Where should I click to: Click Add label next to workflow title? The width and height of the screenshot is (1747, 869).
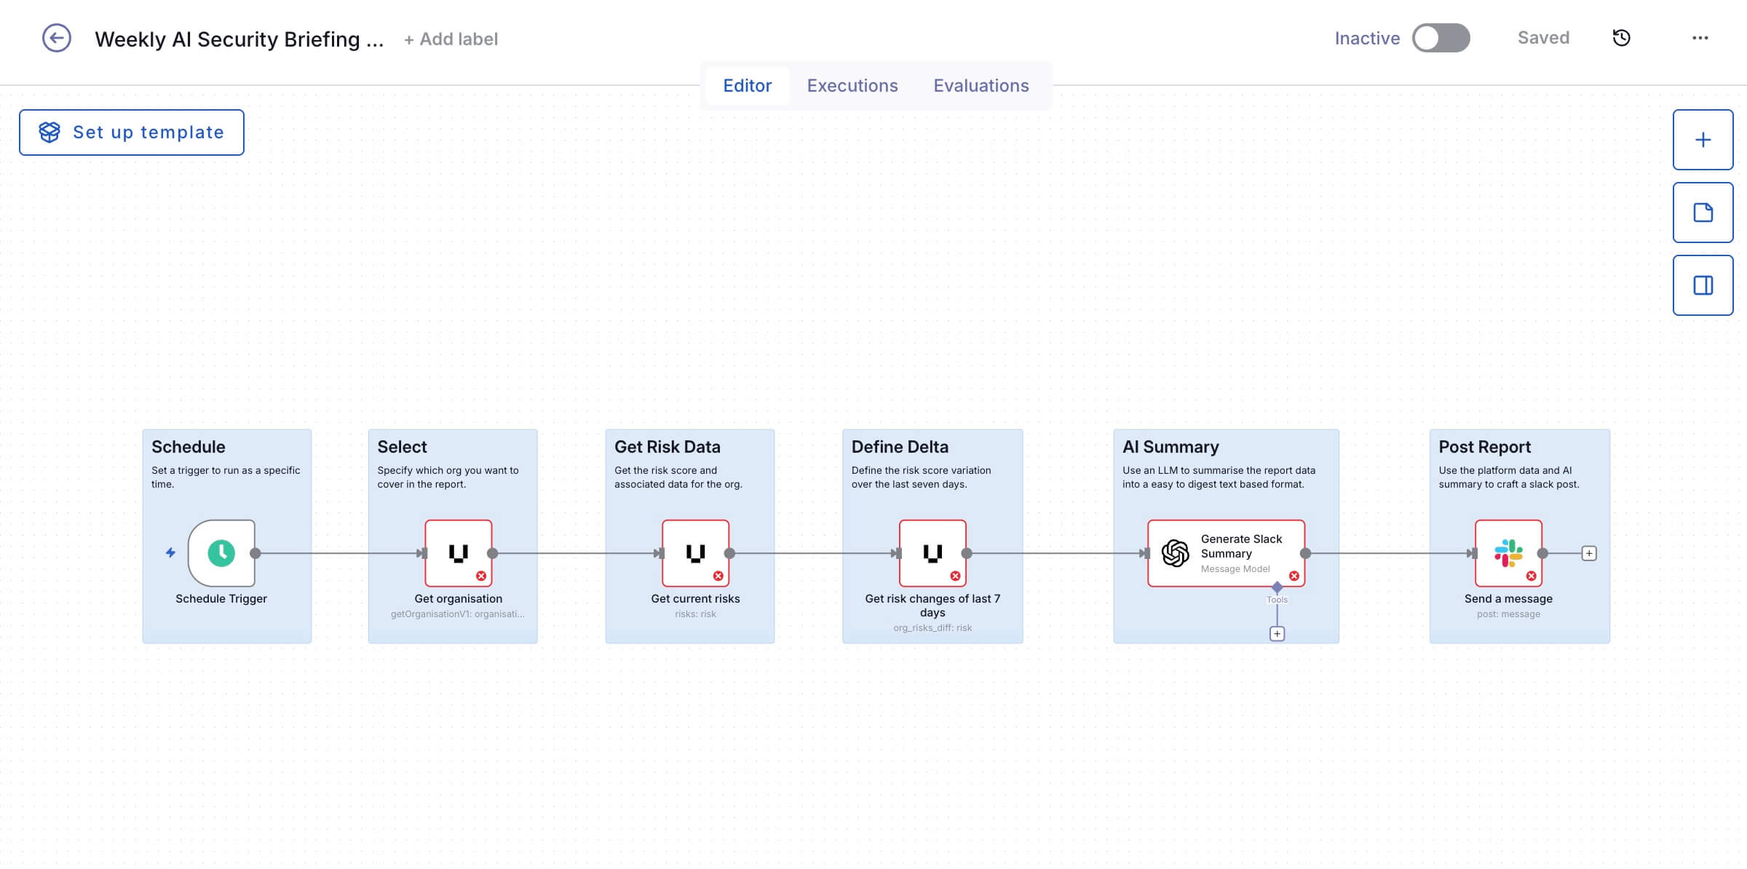coord(451,39)
